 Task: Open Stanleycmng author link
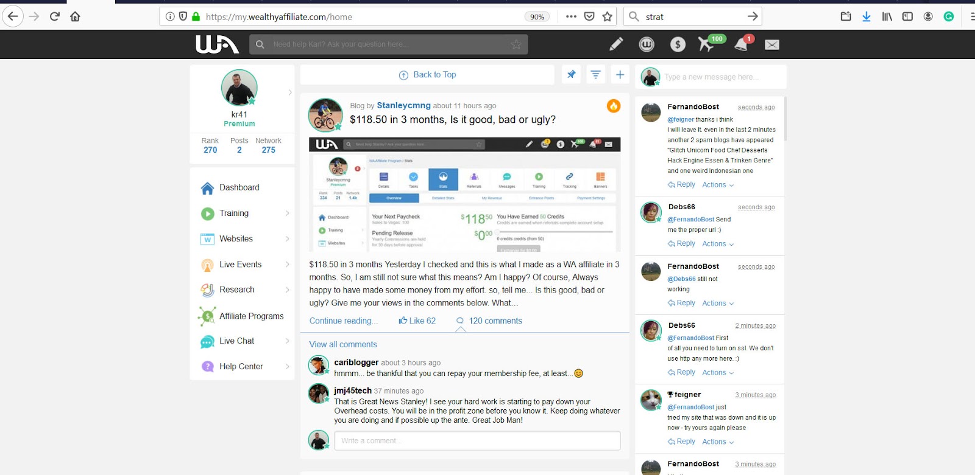[403, 106]
